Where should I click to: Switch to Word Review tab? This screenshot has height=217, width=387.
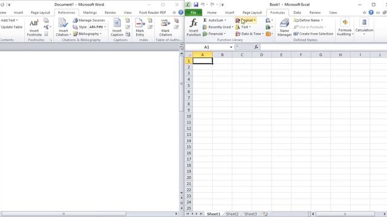[x=110, y=13]
